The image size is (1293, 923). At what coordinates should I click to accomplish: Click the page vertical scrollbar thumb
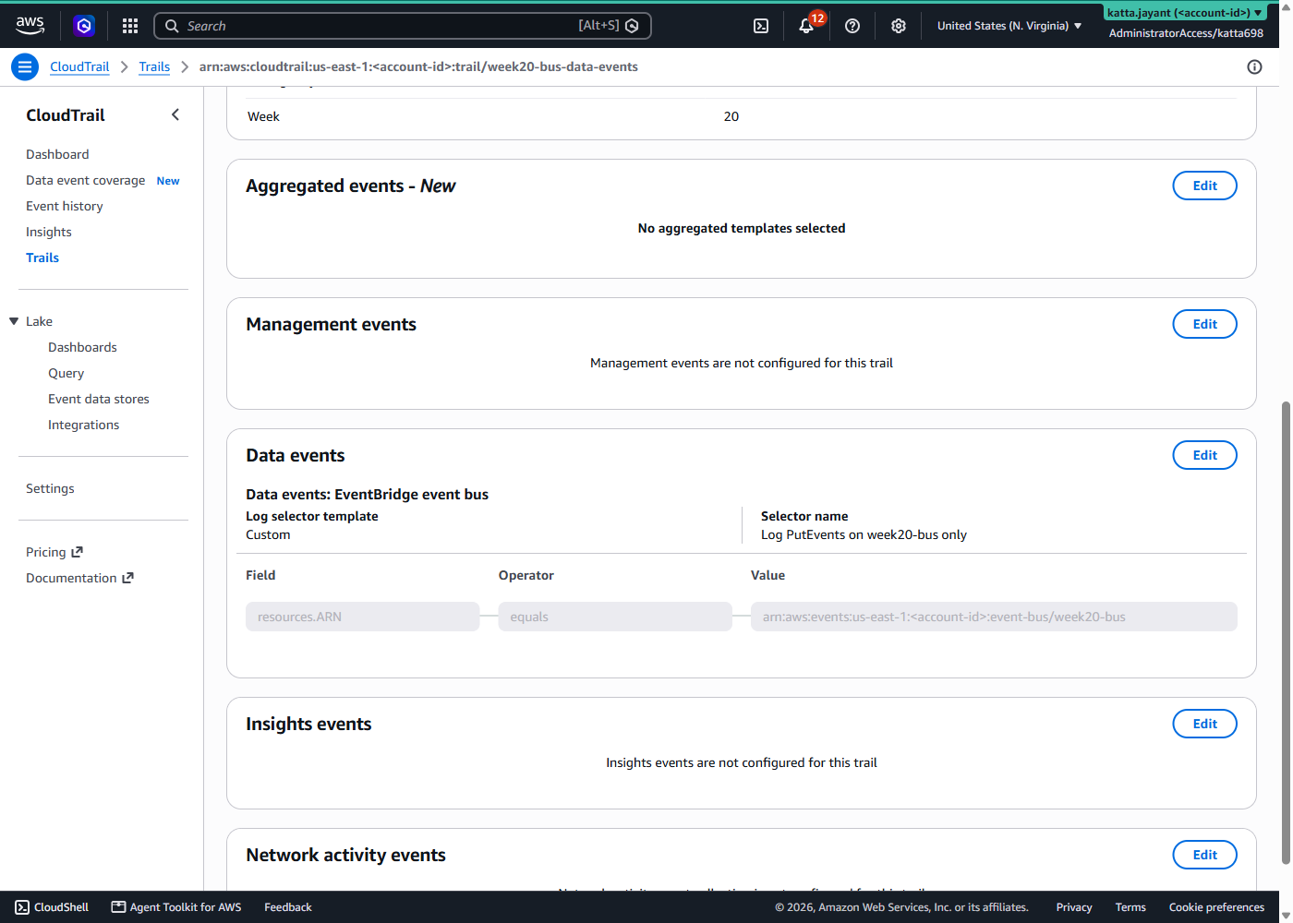pos(1286,632)
